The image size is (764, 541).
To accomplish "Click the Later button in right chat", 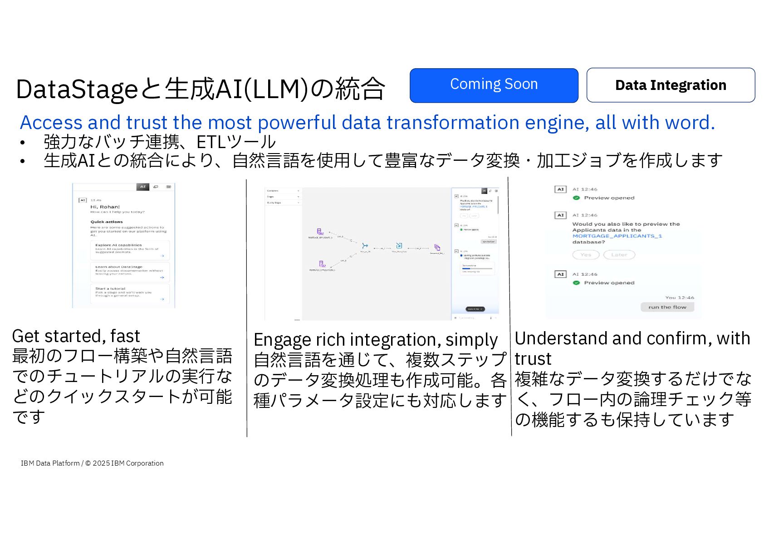I will (619, 255).
